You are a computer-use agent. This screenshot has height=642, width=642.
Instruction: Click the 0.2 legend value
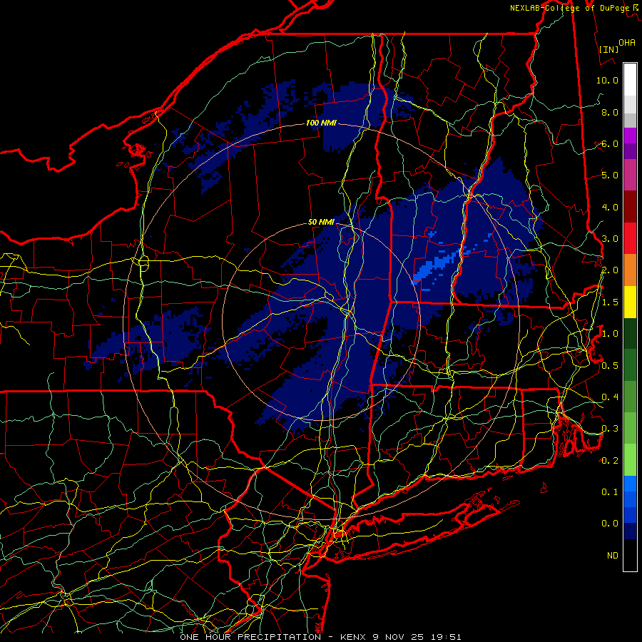(x=610, y=461)
